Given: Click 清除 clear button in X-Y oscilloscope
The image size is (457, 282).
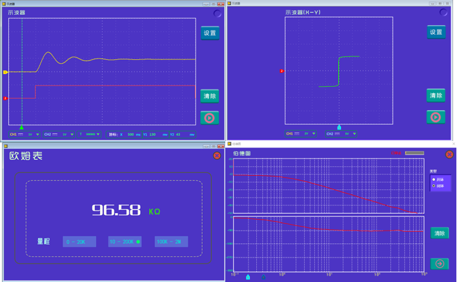Looking at the screenshot, I should pyautogui.click(x=436, y=96).
